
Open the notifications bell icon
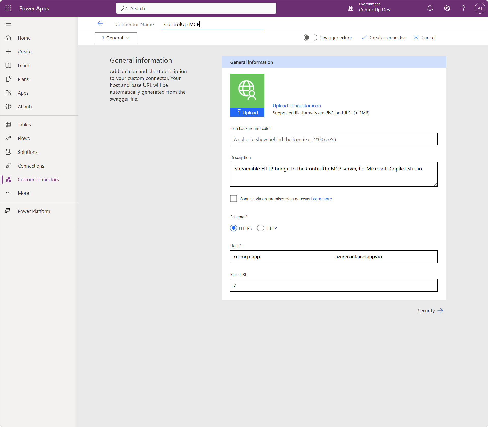coord(430,8)
